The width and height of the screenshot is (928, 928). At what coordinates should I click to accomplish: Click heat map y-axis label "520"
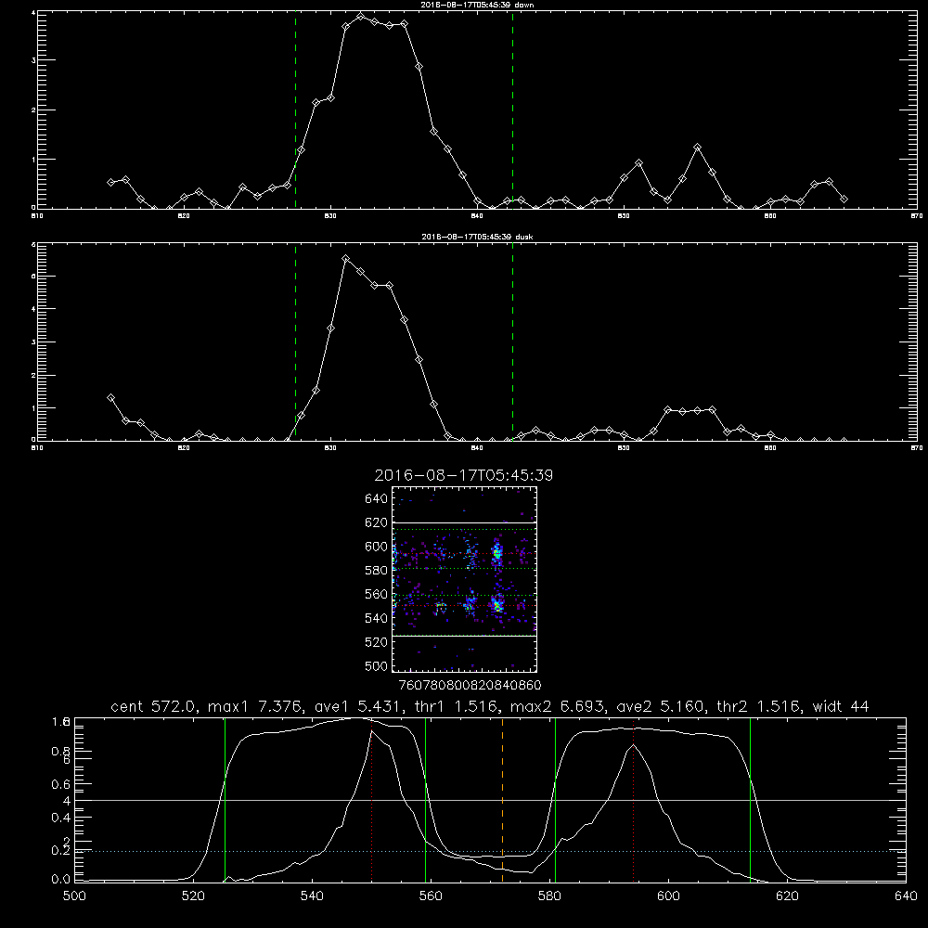tap(377, 642)
